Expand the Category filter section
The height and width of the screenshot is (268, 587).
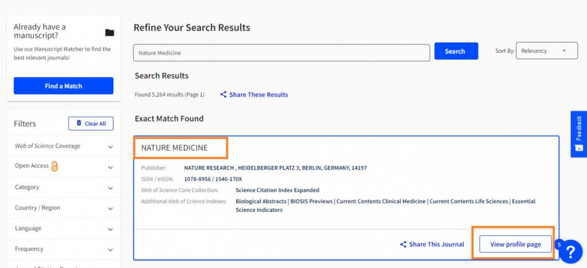click(110, 188)
